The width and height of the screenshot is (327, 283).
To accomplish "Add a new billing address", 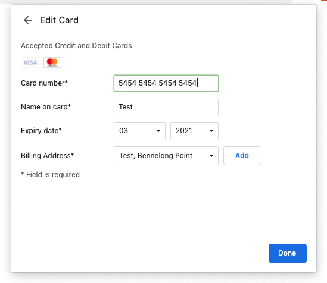I will (242, 156).
